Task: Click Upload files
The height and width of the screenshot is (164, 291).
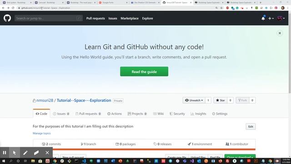Action: (198, 157)
